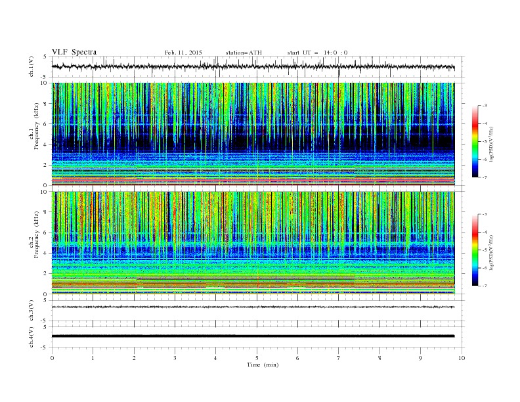The width and height of the screenshot is (520, 402).
Task: Click the ch.3 voltage waveform trace
Action: pos(253,307)
